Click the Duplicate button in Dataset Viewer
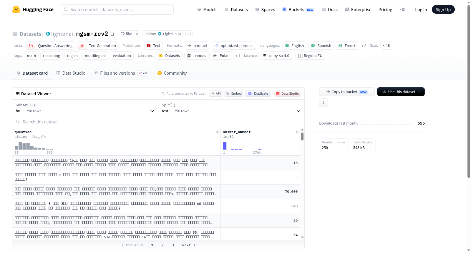 [x=258, y=93]
